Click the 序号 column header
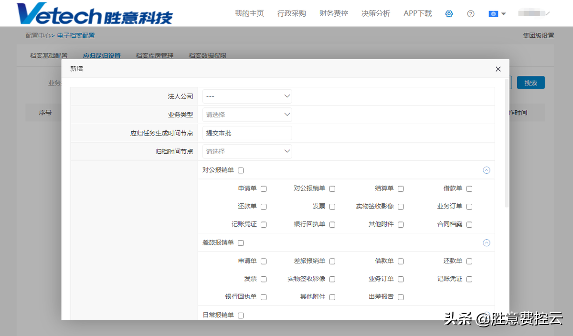Screen dimensions: 573x336 click(45, 113)
